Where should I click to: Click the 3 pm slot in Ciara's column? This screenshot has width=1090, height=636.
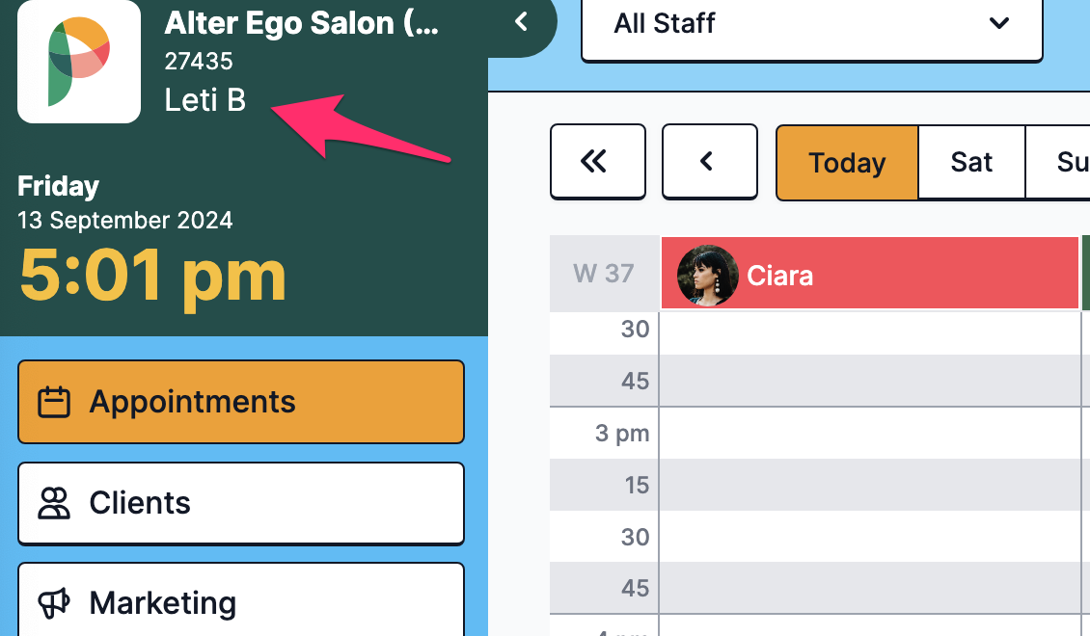click(870, 433)
